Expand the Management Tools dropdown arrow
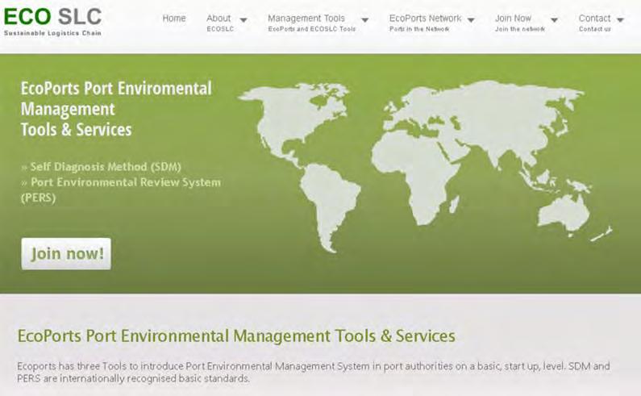 365,20
